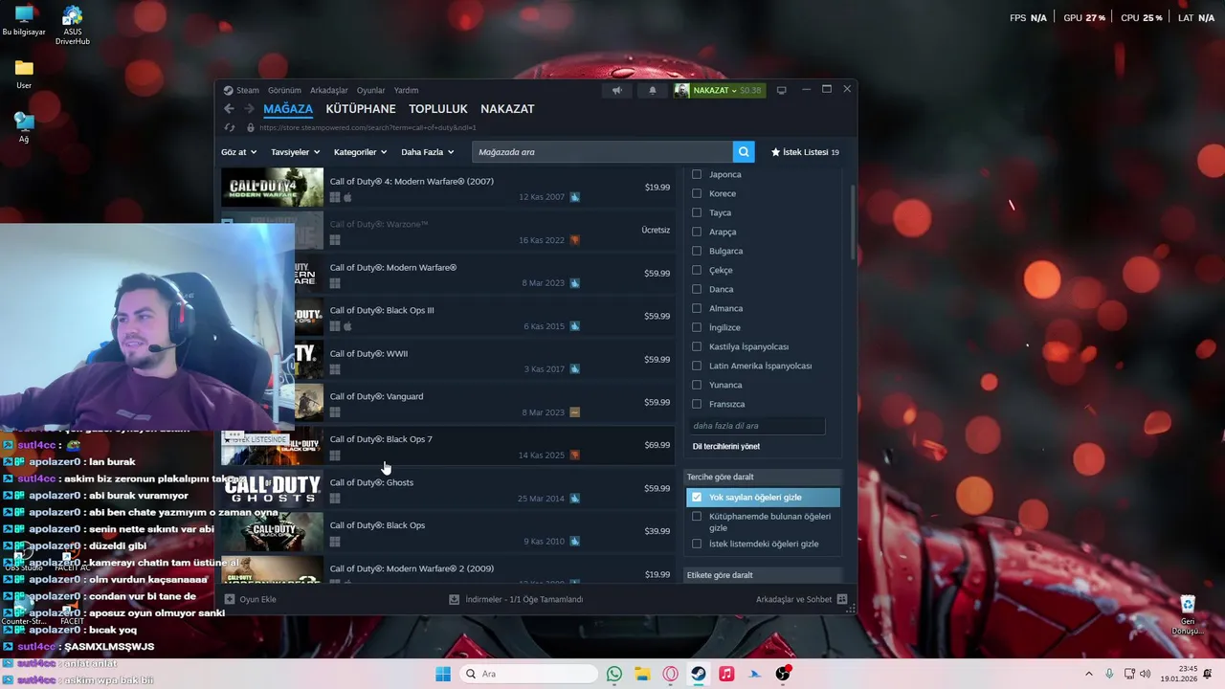Viewport: 1225px width, 689px height.
Task: Open the NAKAZAT profile tab
Action: click(507, 109)
